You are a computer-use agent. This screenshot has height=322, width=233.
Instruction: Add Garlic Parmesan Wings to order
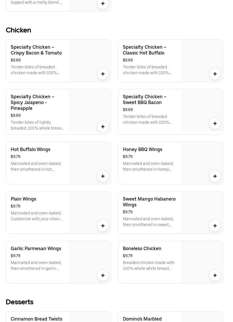point(103,275)
